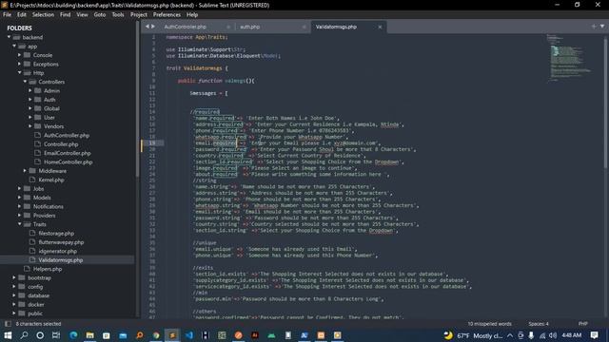Open the Find menu
Image resolution: width=609 pixels, height=342 pixels.
[x=65, y=15]
